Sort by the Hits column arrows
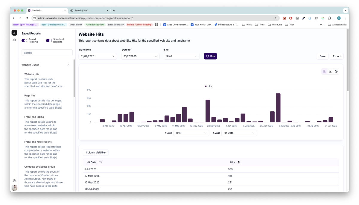Viewport: 359px width, 205px height. click(x=239, y=162)
